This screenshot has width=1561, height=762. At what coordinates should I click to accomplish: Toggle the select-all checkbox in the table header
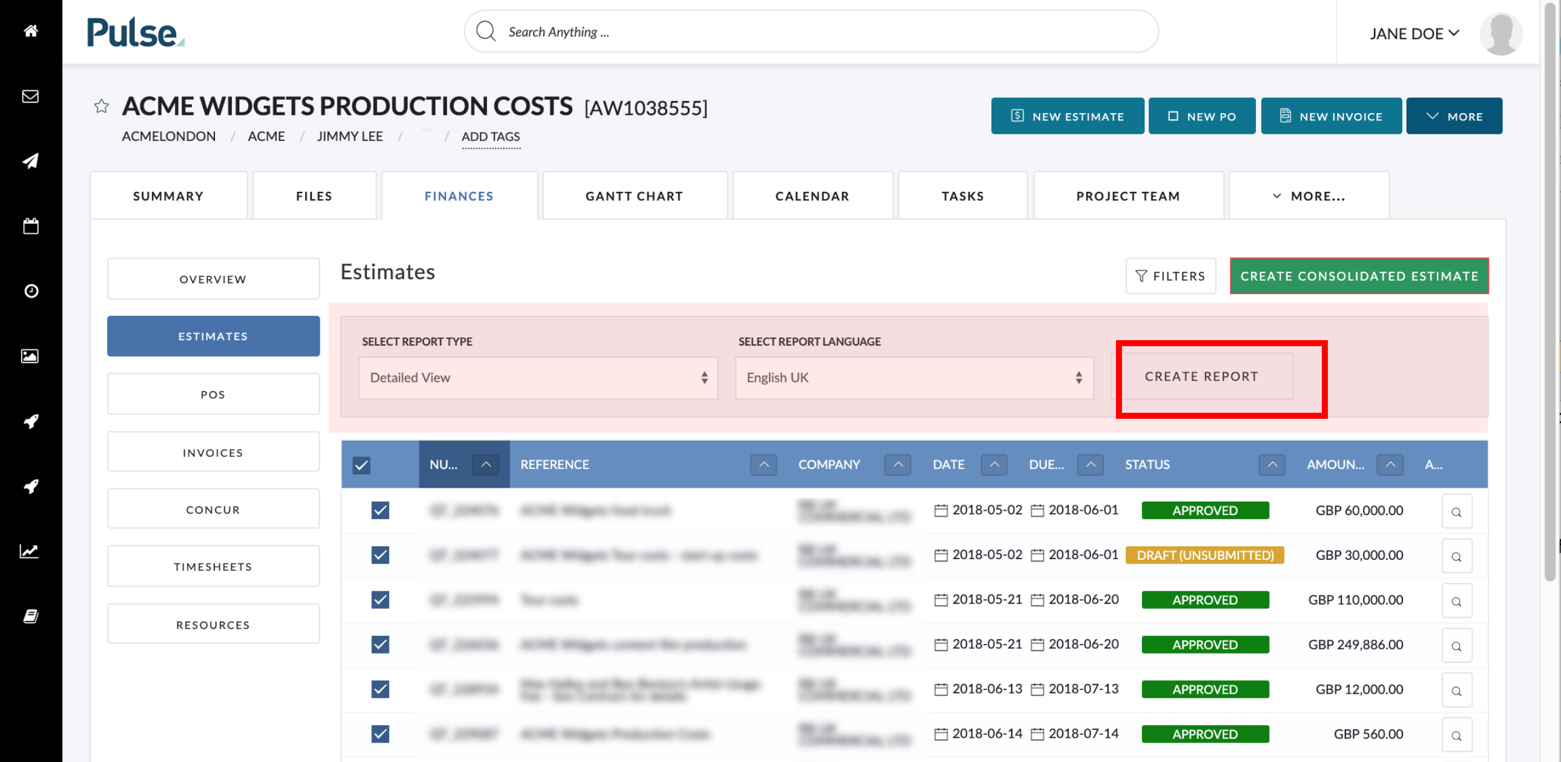(361, 465)
